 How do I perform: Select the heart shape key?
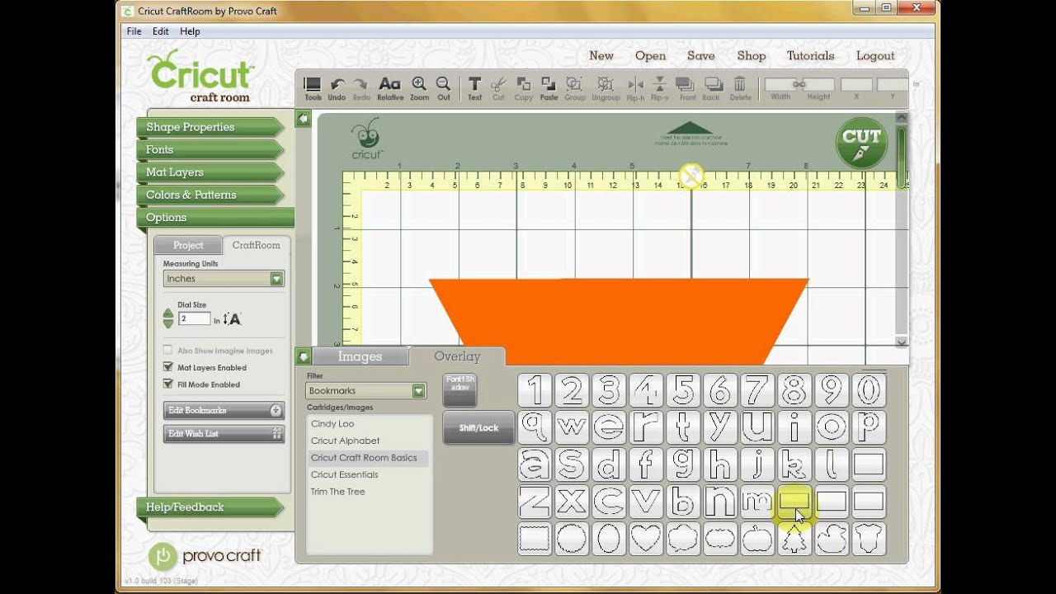pyautogui.click(x=646, y=538)
